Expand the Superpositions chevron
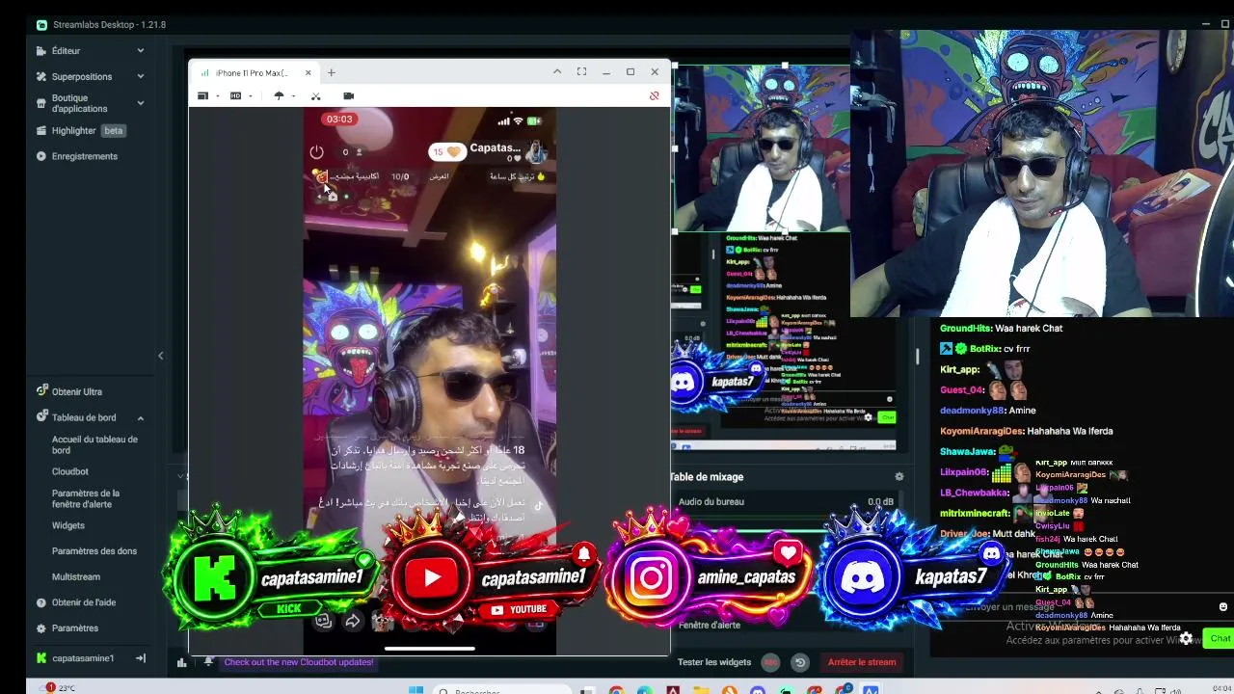The width and height of the screenshot is (1234, 694). point(141,76)
